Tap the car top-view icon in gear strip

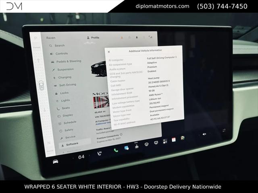pyautogui.click(x=42, y=85)
